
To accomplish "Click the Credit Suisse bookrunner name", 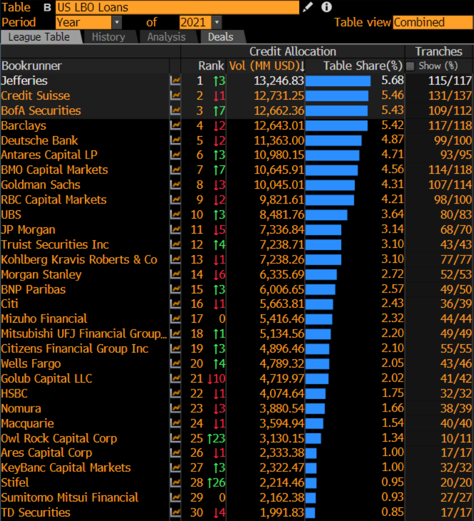I will point(35,96).
